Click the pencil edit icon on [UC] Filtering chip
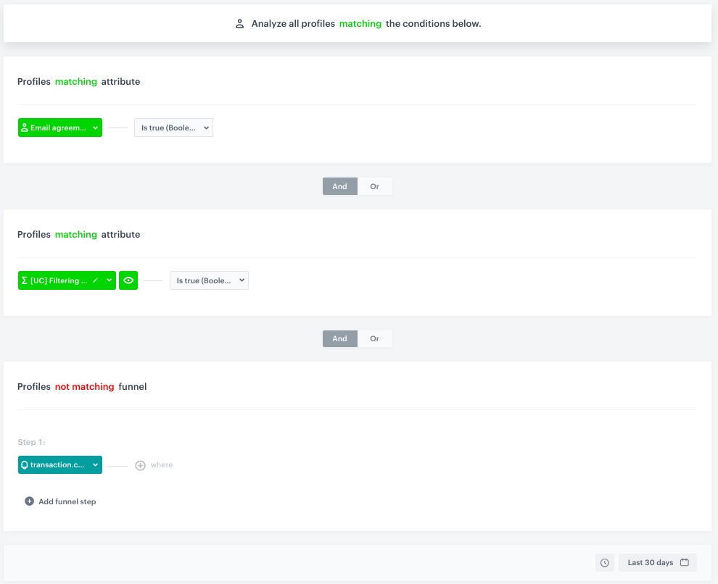 [96, 280]
